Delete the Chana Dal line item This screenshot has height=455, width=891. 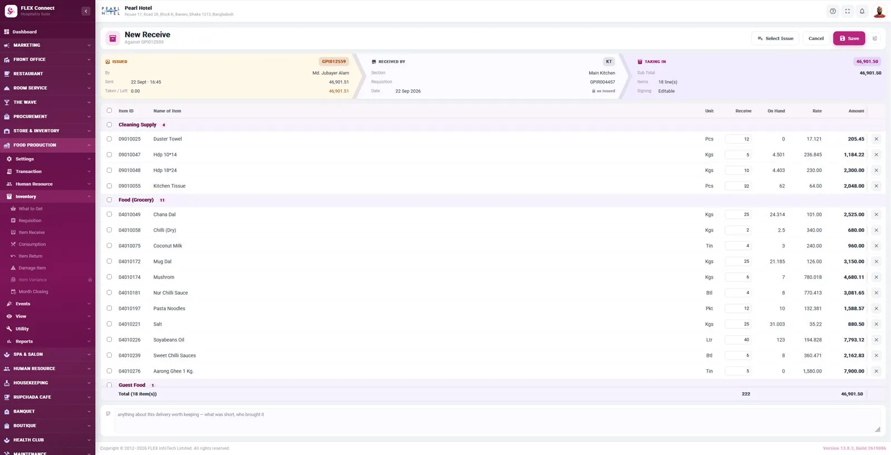(876, 214)
